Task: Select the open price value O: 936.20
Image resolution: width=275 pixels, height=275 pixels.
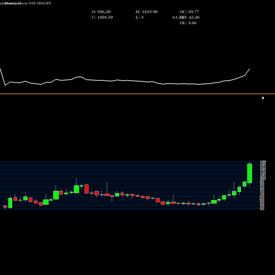Action: coord(101,12)
